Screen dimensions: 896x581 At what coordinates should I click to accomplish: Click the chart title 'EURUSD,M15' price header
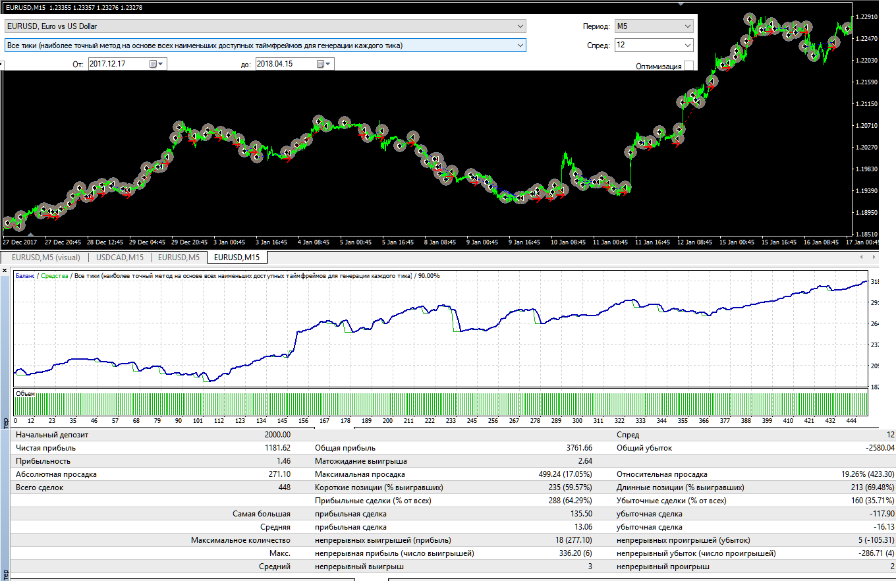(x=72, y=7)
